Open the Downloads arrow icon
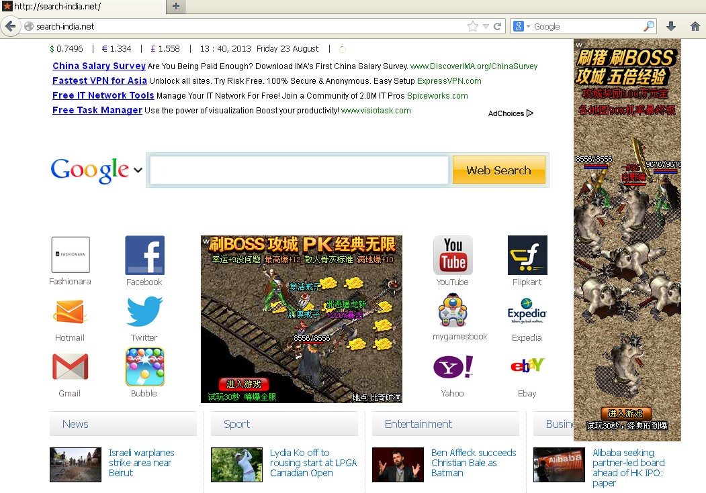 (x=671, y=26)
